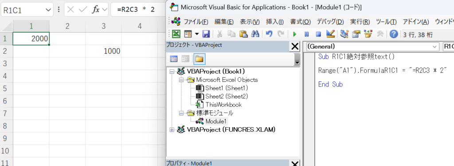
Task: Open Properties Window icon in toolbar
Action: pyautogui.click(x=356, y=34)
